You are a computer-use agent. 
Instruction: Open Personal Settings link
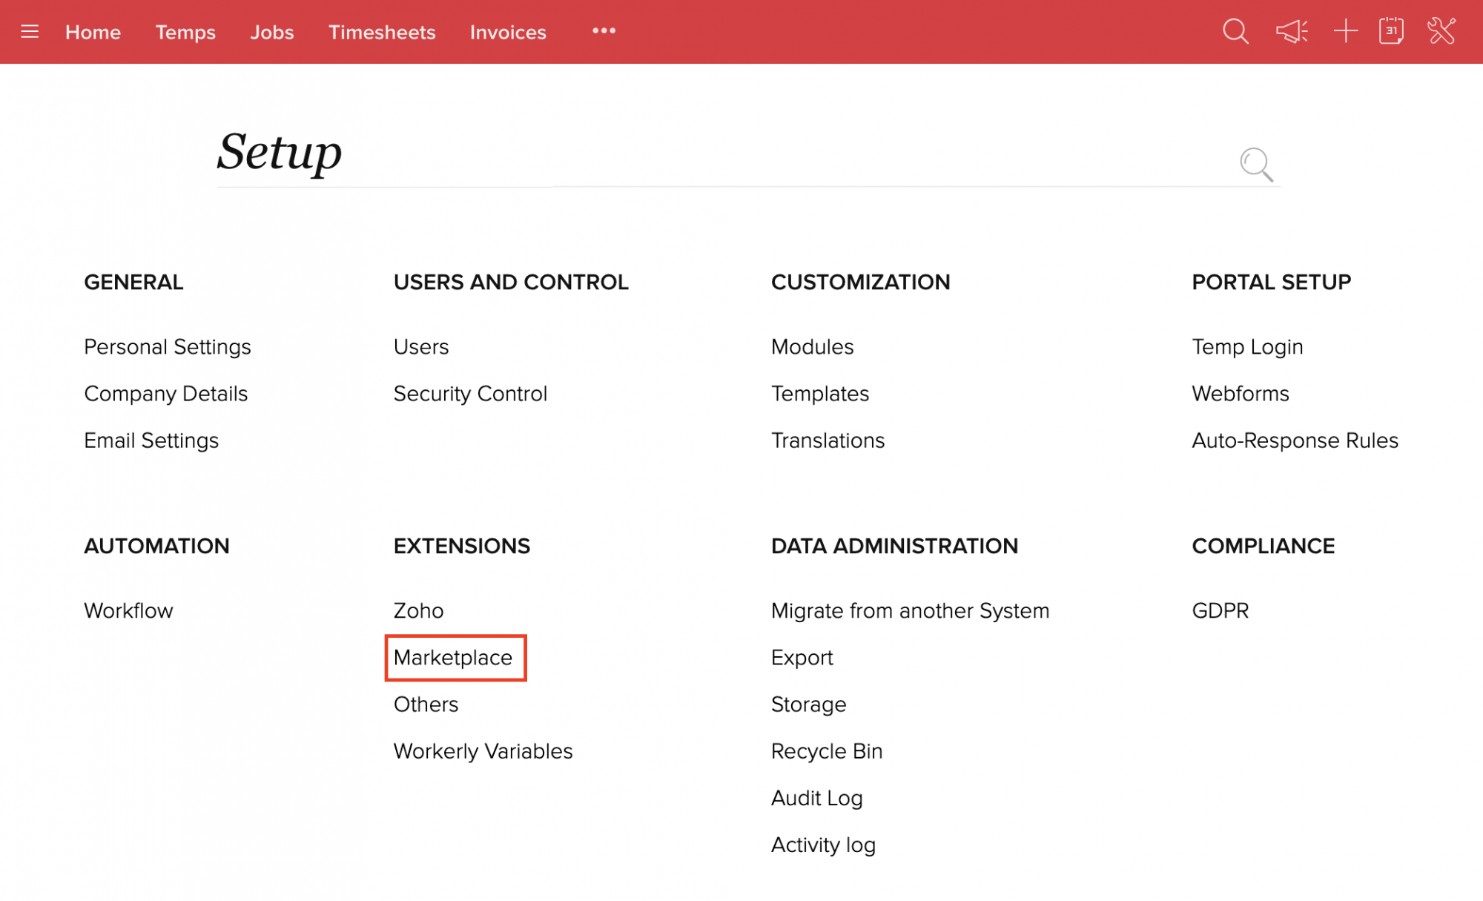[x=168, y=347]
